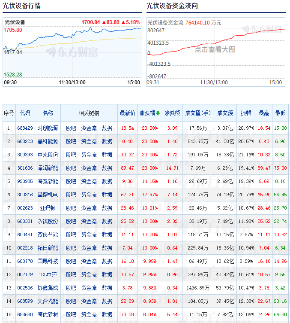Open 亚玛顿 stock name link
This screenshot has width=290, height=323.
coord(48,208)
